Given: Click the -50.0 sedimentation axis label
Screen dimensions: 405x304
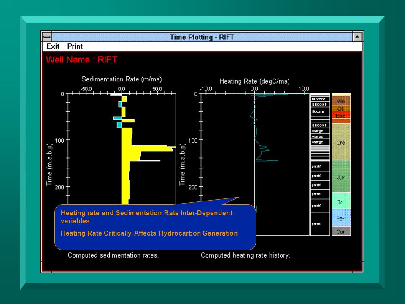Looking at the screenshot, I should click(86, 89).
